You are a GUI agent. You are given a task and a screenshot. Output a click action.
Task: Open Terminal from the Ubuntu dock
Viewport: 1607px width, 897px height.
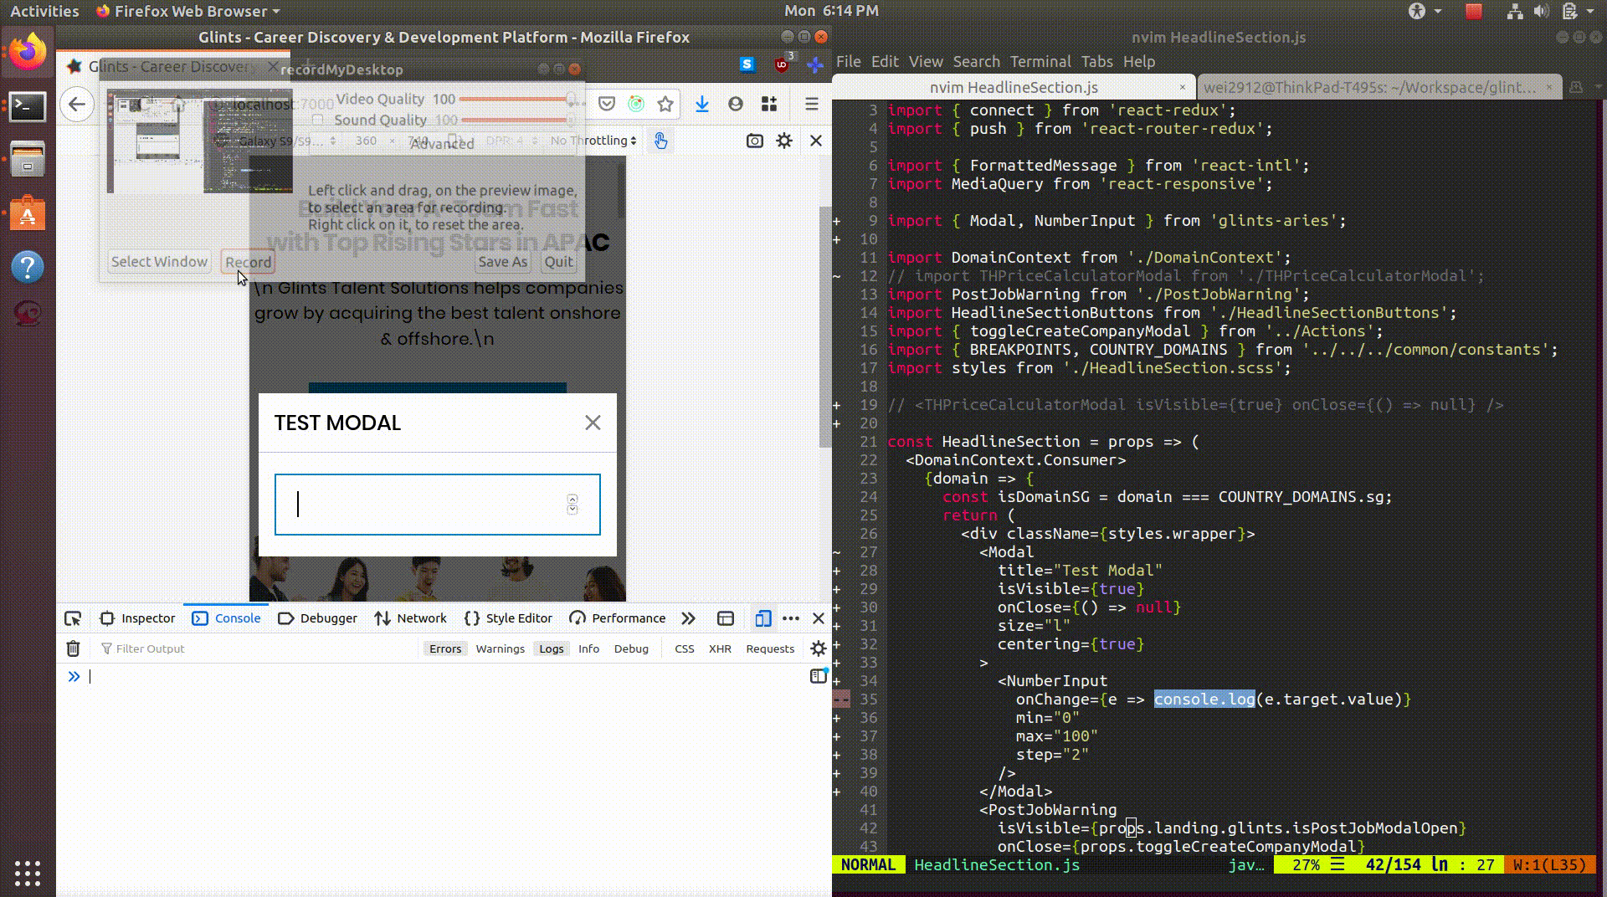tap(28, 106)
